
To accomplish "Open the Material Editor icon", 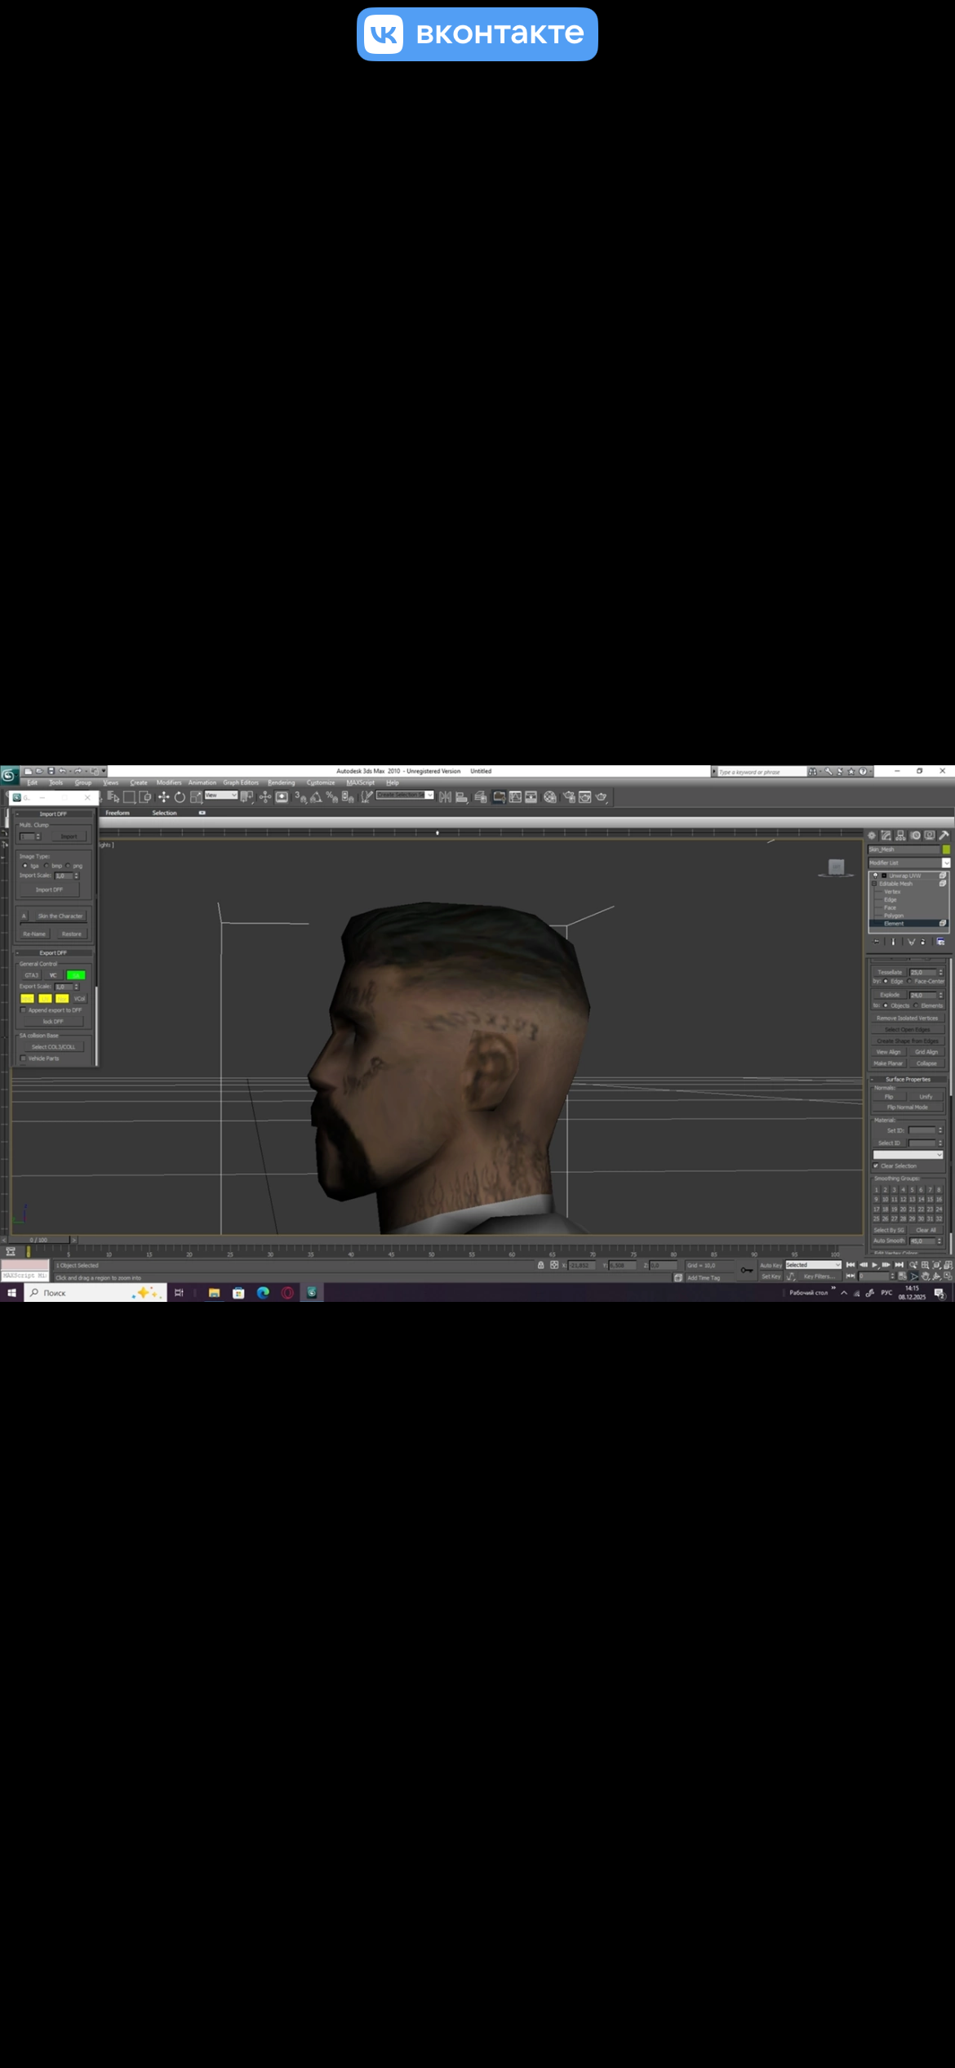I will click(x=550, y=797).
